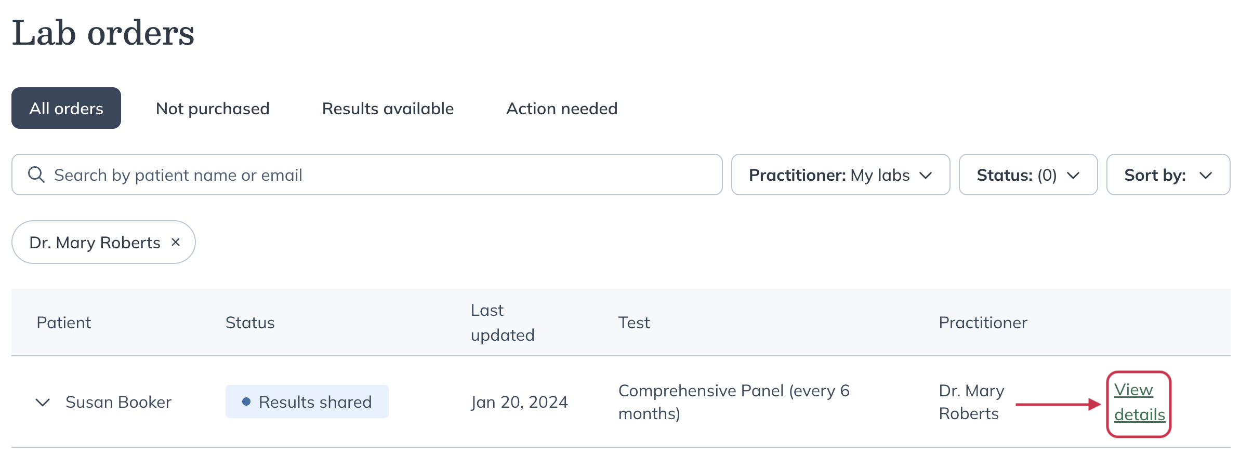This screenshot has height=455, width=1240.
Task: Click the Comprehensive Panel test name
Action: tap(734, 402)
